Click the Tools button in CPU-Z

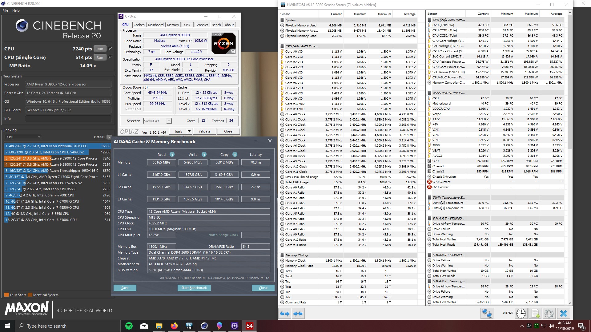pos(178,131)
